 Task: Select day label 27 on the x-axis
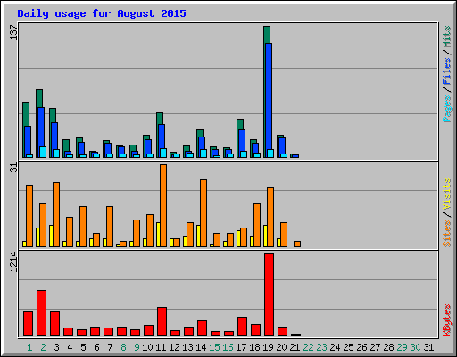[375, 347]
